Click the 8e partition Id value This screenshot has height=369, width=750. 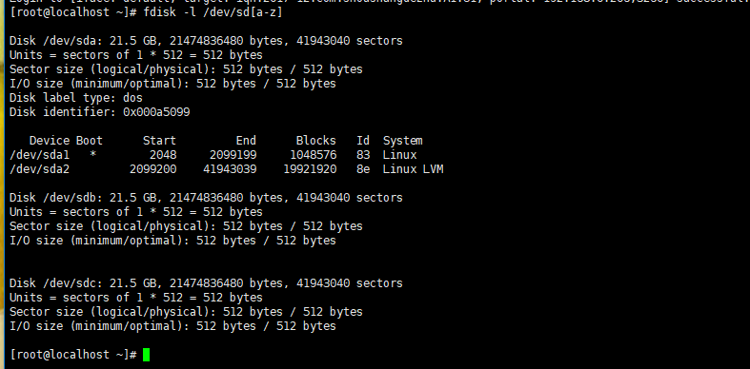[363, 169]
